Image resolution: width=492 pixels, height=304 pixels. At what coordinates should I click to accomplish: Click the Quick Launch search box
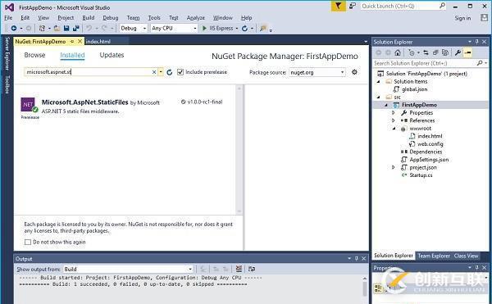[403, 6]
